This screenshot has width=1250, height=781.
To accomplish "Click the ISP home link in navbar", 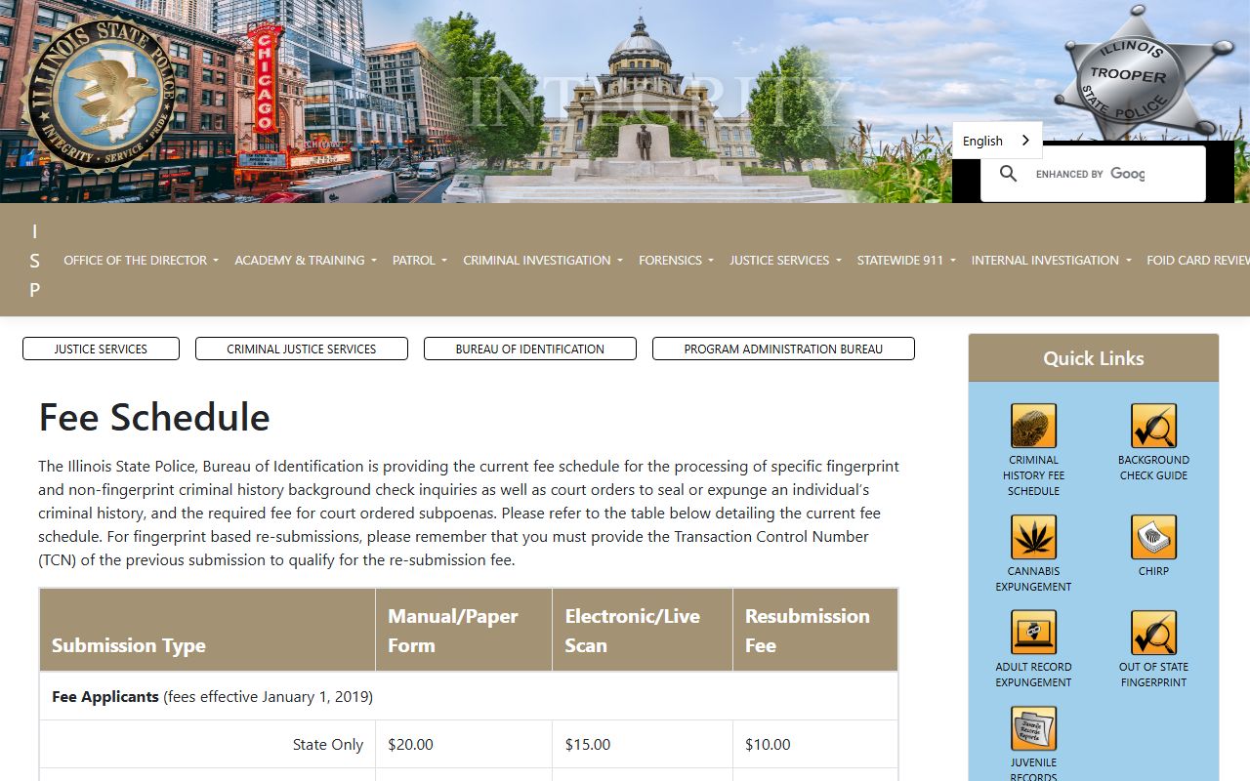I will click(x=35, y=260).
